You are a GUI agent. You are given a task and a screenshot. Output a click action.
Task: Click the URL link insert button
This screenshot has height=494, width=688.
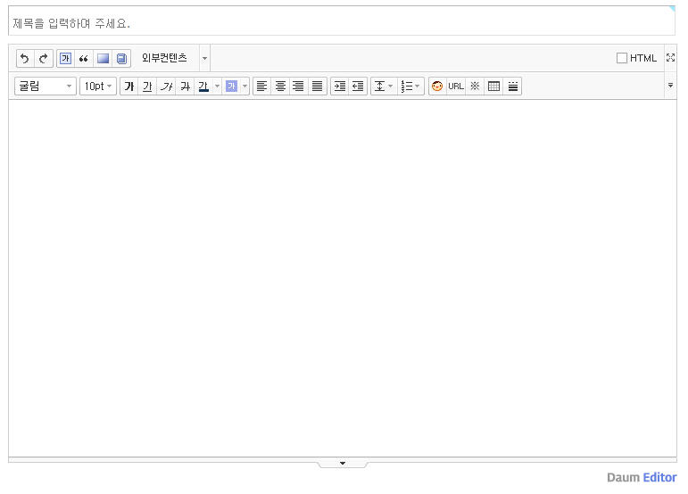click(x=456, y=86)
